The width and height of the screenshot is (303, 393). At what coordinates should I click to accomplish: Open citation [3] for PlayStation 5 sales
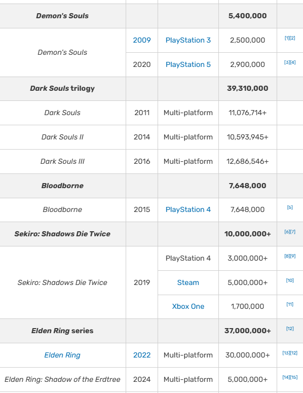click(287, 62)
